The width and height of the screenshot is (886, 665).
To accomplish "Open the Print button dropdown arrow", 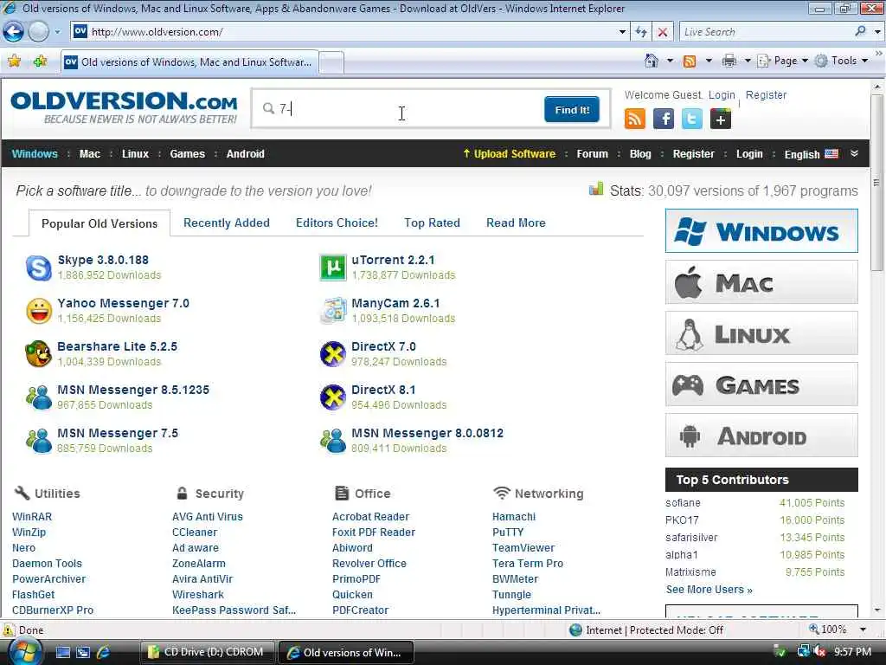I will coord(747,61).
